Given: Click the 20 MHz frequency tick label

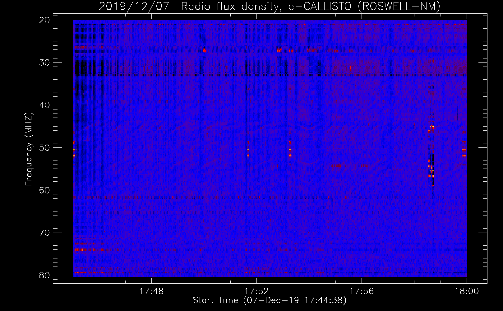Looking at the screenshot, I should click(45, 20).
